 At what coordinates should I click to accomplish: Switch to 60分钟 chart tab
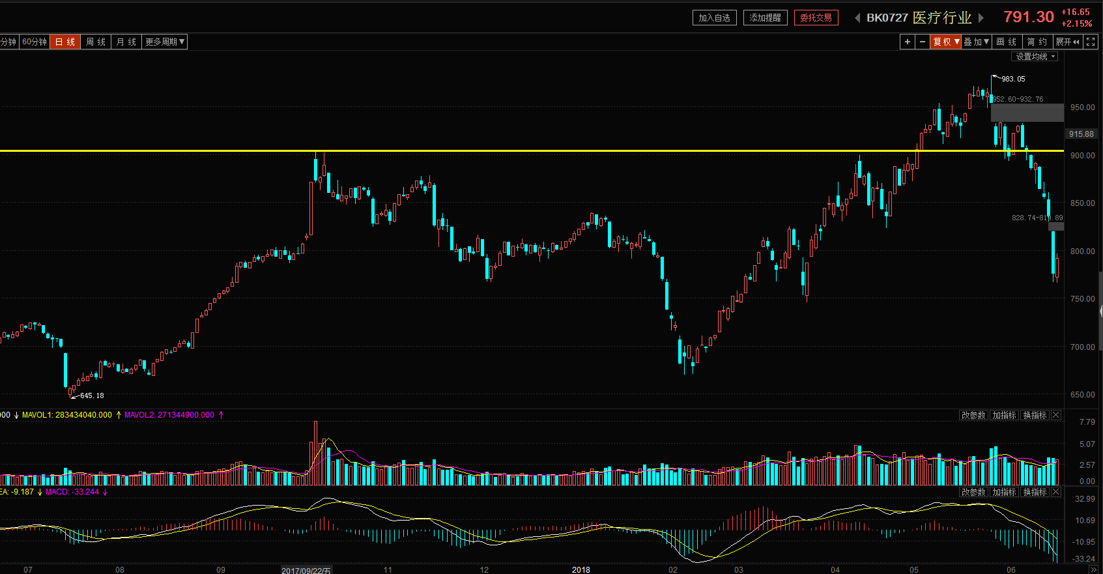coord(35,42)
